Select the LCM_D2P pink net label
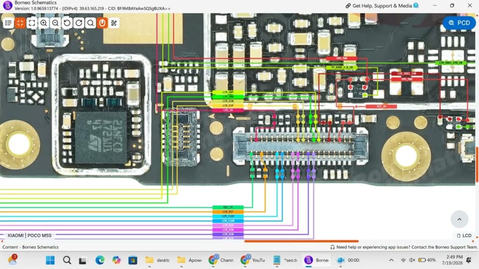Screen dimensions: 479x269 click(x=228, y=226)
